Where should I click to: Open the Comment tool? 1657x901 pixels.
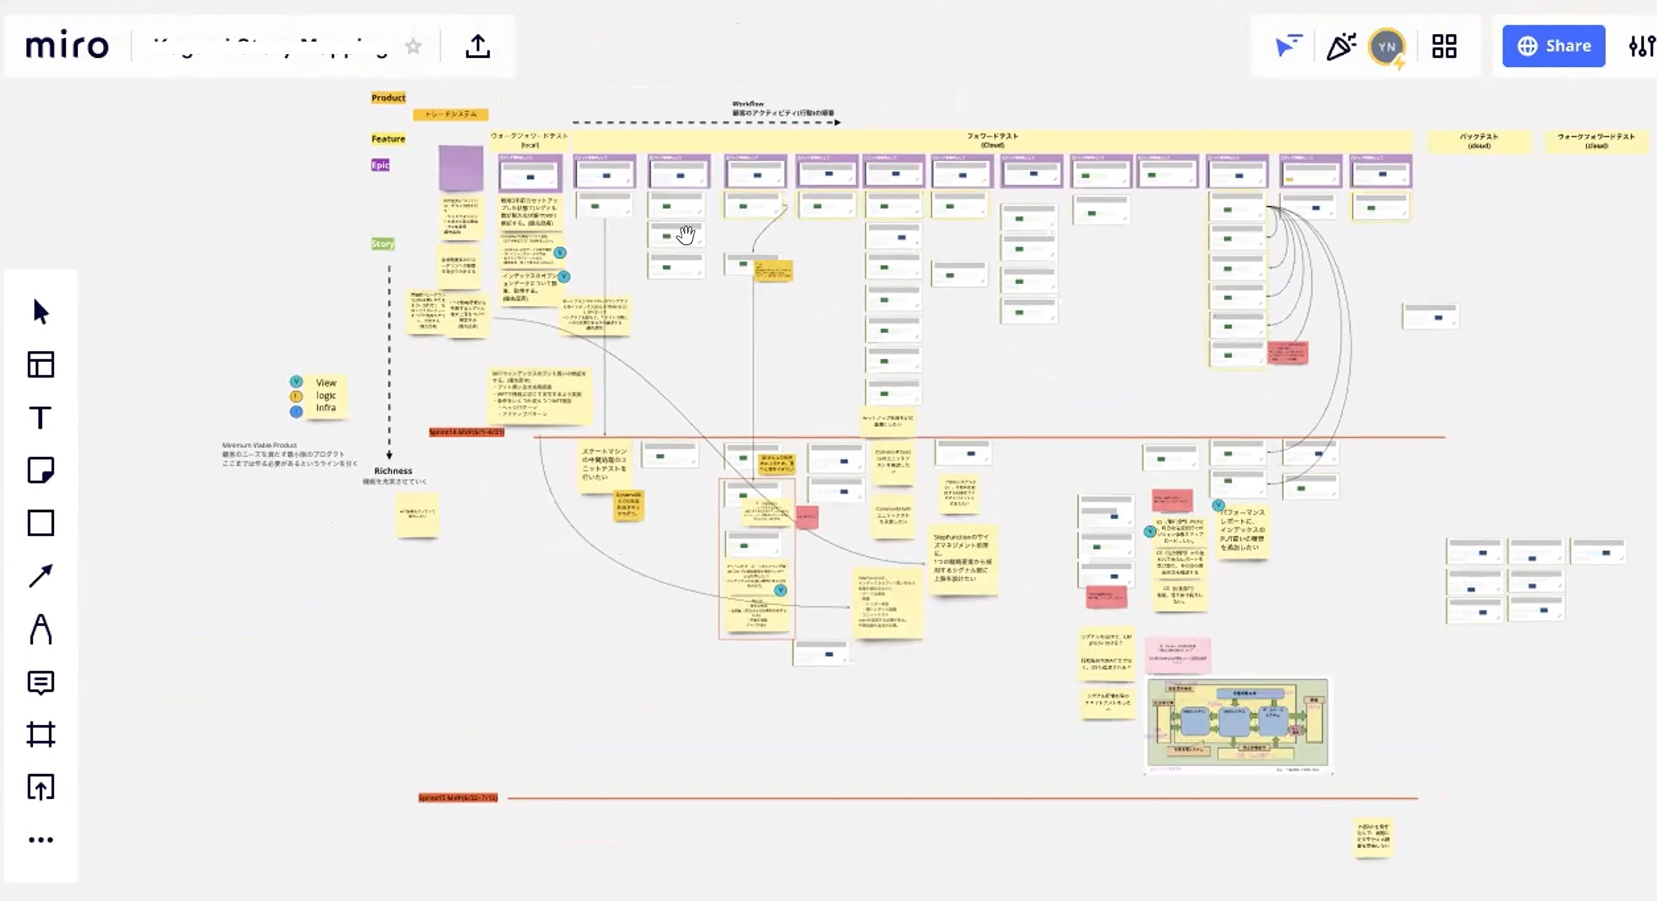click(41, 682)
